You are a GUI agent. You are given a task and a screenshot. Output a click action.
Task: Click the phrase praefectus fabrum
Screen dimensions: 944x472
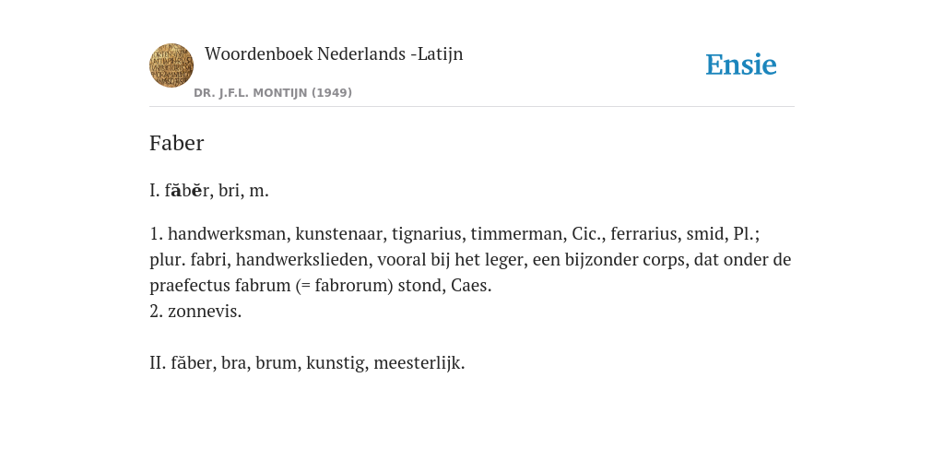tap(220, 286)
